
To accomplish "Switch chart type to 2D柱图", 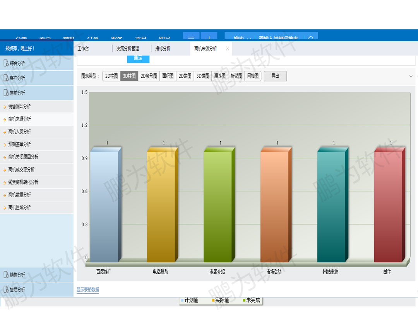I will (x=111, y=76).
